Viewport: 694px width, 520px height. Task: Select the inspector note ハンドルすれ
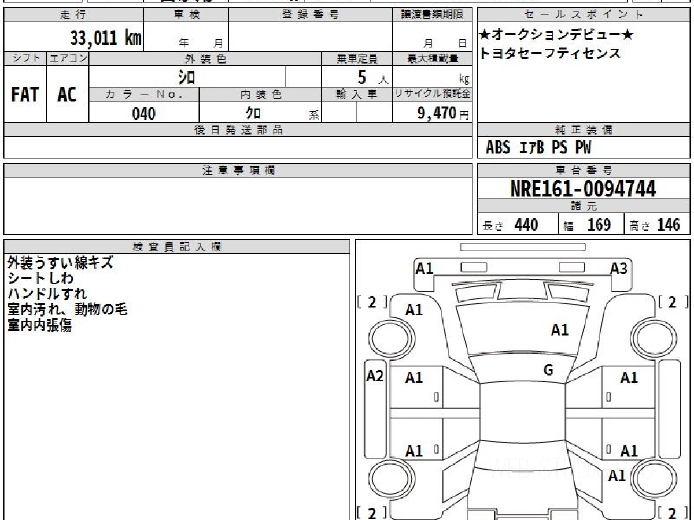(x=47, y=294)
